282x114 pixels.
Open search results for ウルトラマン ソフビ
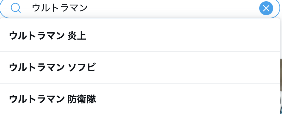click(x=140, y=67)
